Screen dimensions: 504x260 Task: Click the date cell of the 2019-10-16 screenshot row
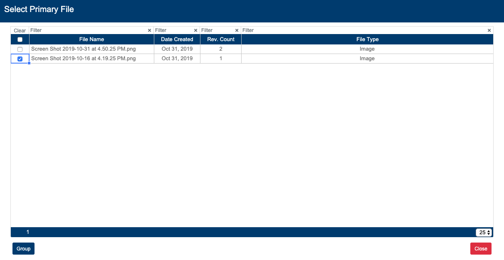(x=177, y=59)
